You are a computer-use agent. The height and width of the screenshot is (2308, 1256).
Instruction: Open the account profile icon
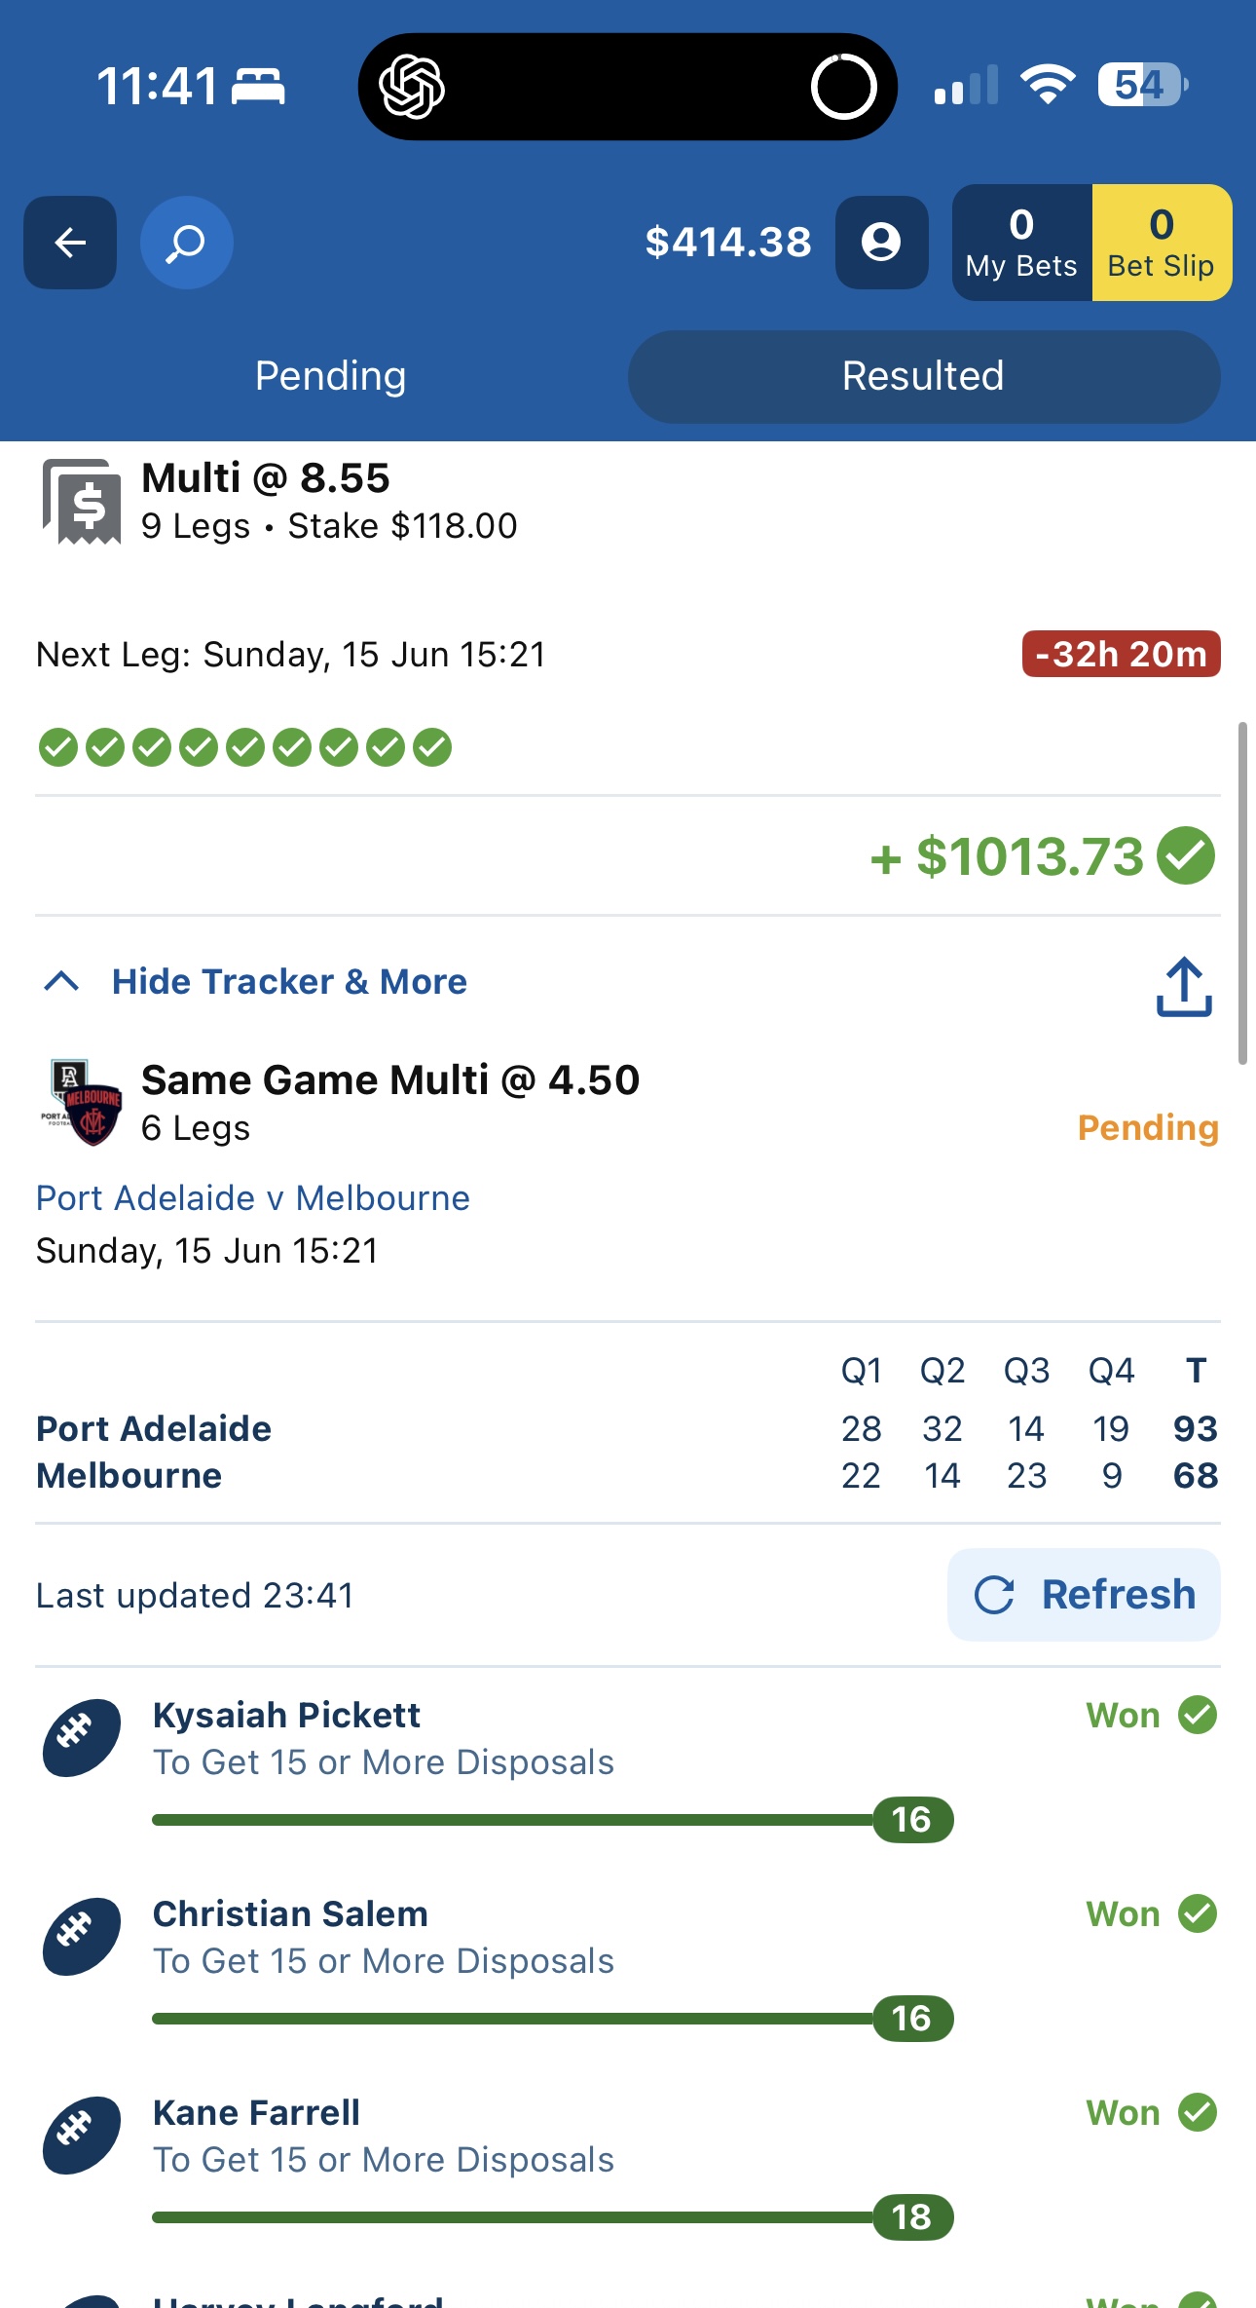[x=881, y=243]
